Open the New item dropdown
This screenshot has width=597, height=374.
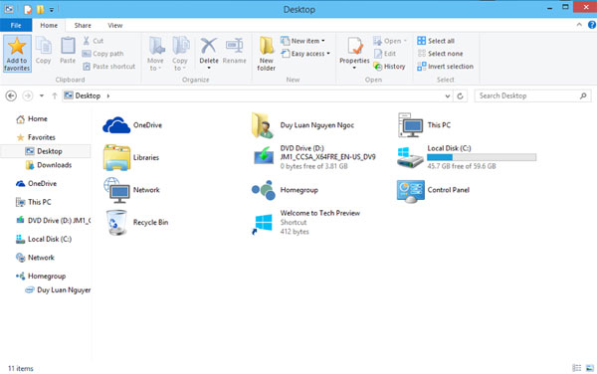click(x=303, y=41)
